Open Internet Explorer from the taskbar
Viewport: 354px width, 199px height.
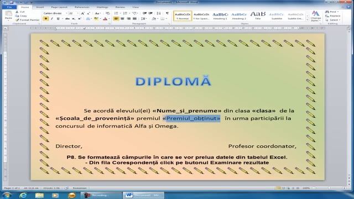[23, 195]
